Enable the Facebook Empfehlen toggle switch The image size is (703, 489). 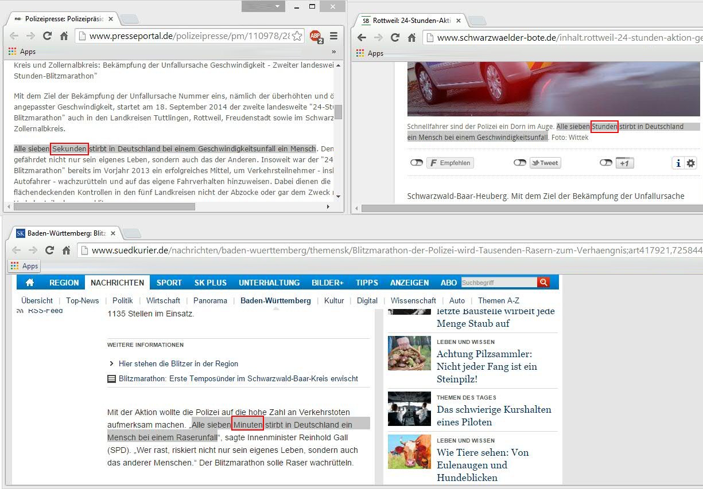416,163
